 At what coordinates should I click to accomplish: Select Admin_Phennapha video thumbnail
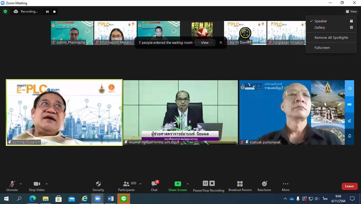72,33
